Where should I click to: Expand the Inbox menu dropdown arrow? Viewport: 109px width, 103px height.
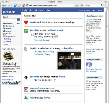pos(52,10)
